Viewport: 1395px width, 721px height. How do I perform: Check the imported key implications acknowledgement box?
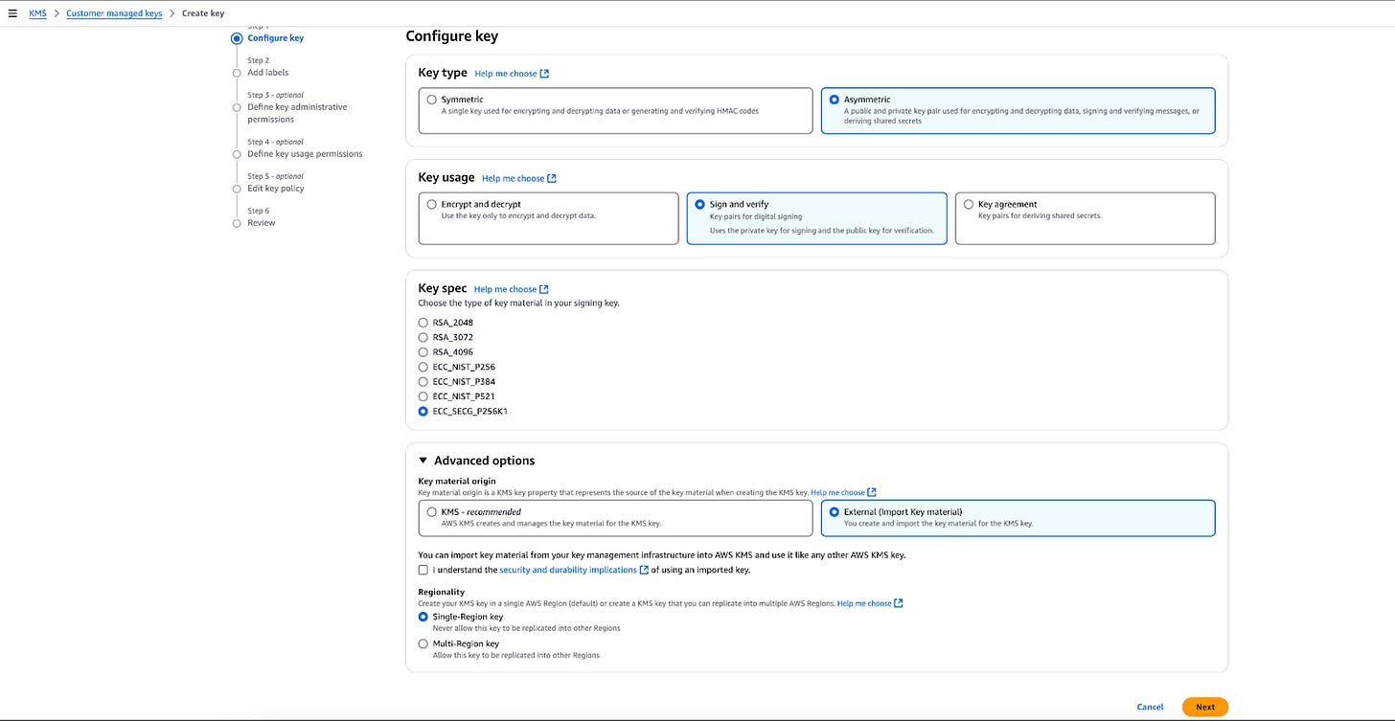tap(423, 570)
